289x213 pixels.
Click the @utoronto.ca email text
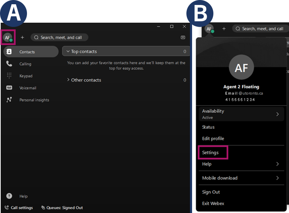coord(251,93)
